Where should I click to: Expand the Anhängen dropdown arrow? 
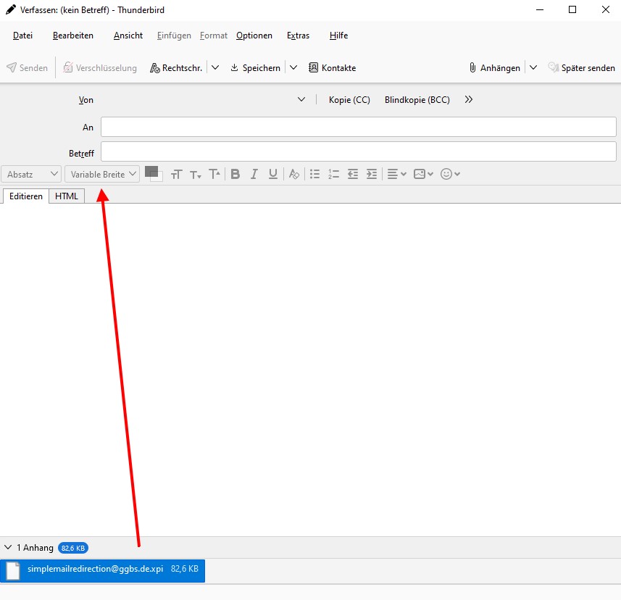point(533,68)
